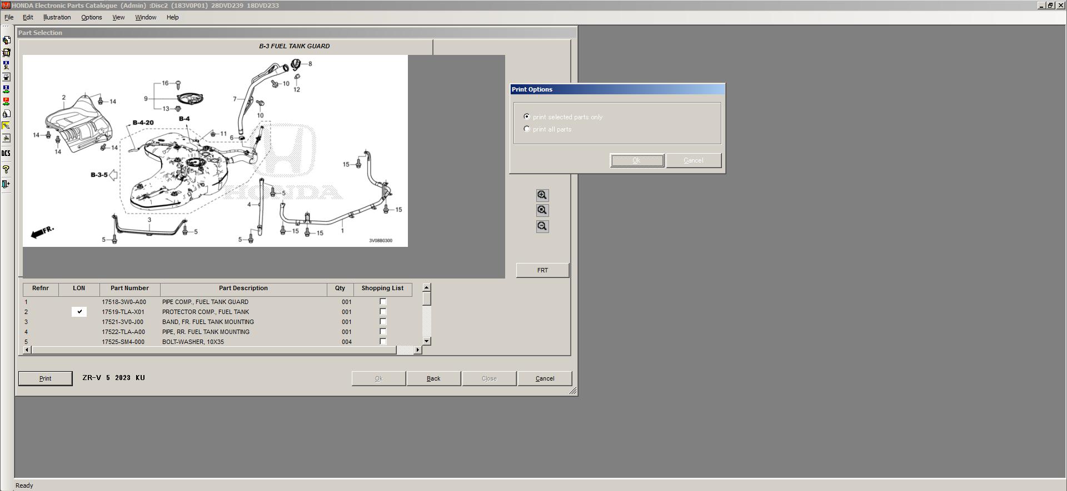1067x491 pixels.
Task: Click the Qty column header
Action: [340, 288]
